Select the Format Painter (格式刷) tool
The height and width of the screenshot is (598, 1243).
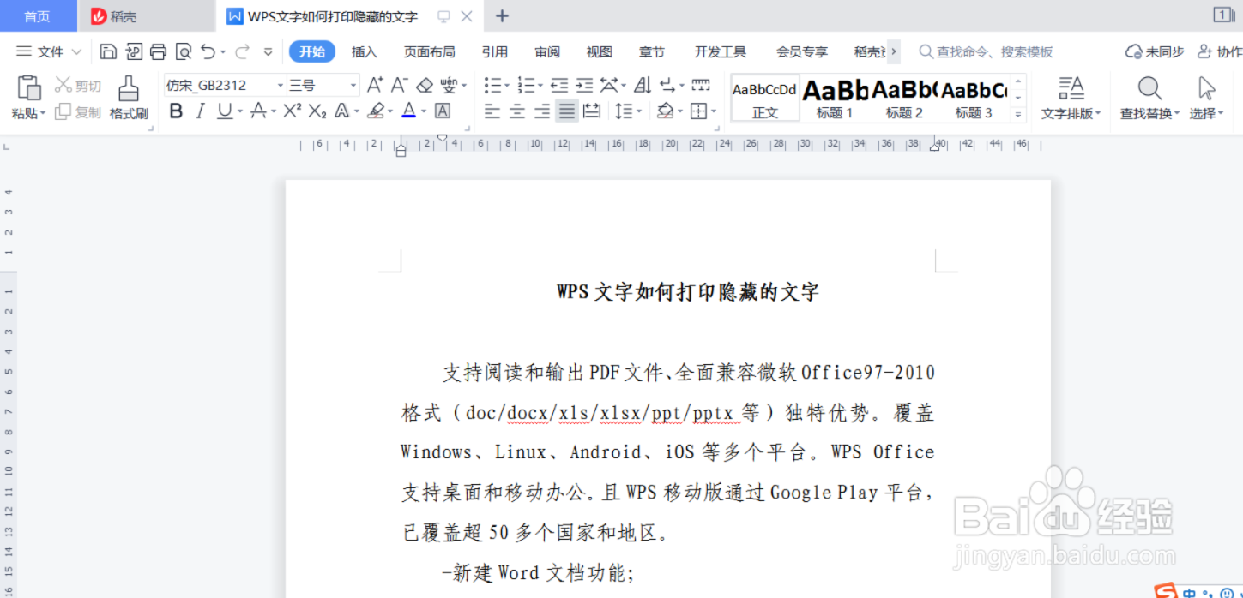click(x=129, y=97)
